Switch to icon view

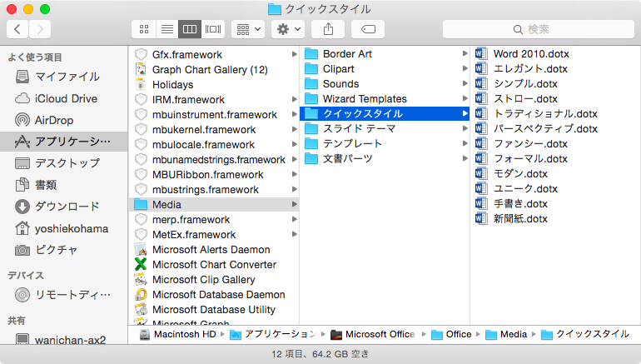click(x=143, y=29)
